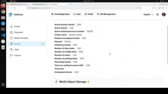The image size is (168, 94).
Task: Click the browser forward arrow
Action: click(11, 8)
